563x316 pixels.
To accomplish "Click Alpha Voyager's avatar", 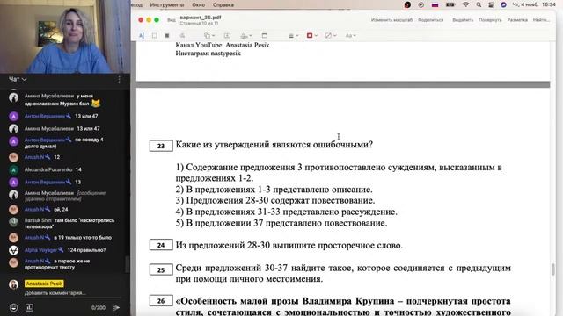I will pyautogui.click(x=14, y=250).
